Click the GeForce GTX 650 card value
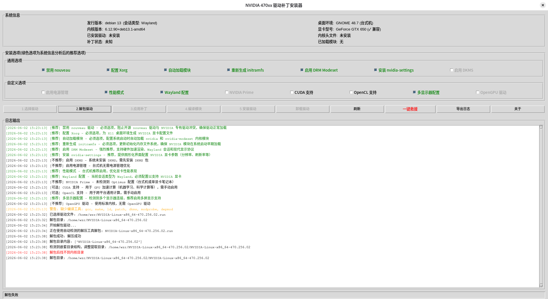 (358, 29)
